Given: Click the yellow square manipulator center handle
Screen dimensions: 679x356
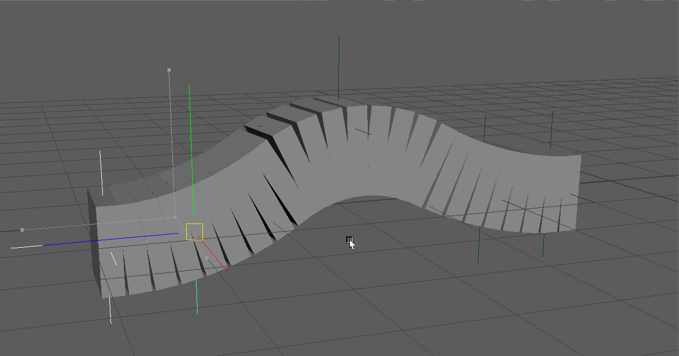Looking at the screenshot, I should pos(194,232).
